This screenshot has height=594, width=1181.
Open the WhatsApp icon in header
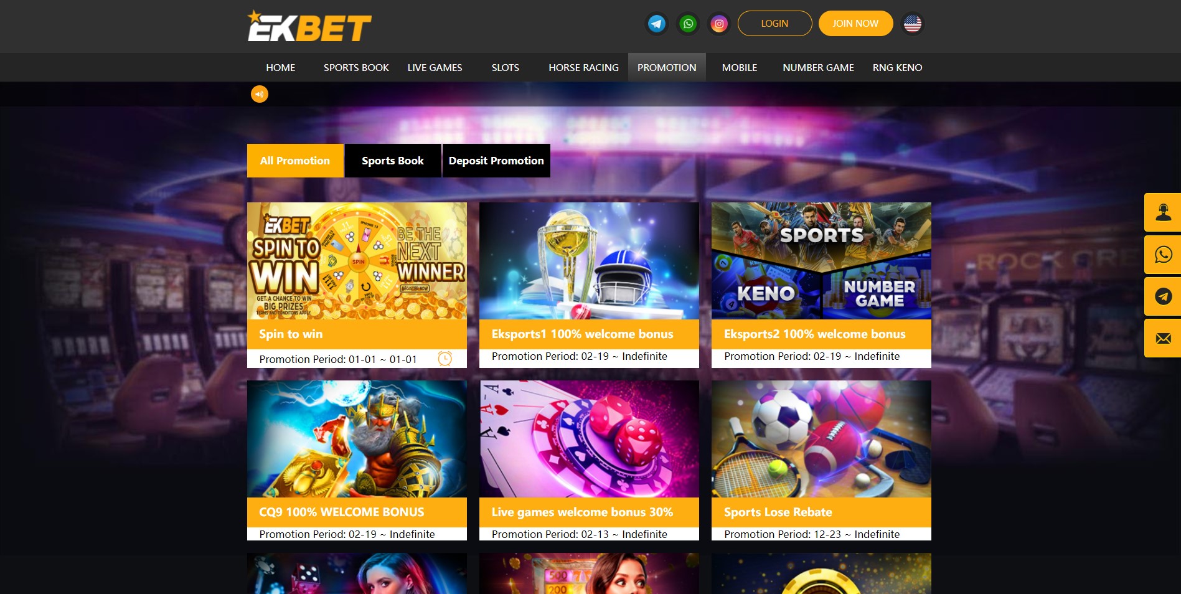[x=688, y=24]
